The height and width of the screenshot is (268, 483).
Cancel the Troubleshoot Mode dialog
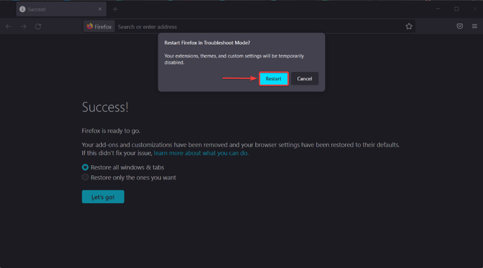[x=305, y=79]
